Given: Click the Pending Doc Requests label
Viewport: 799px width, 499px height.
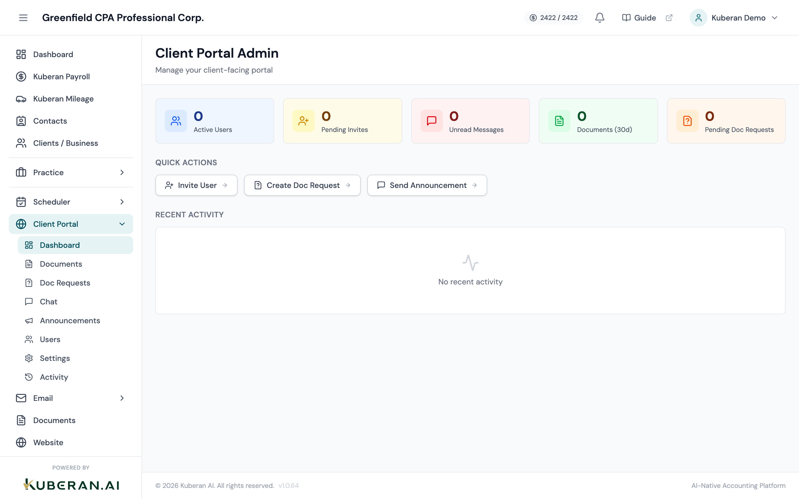Looking at the screenshot, I should click(739, 130).
